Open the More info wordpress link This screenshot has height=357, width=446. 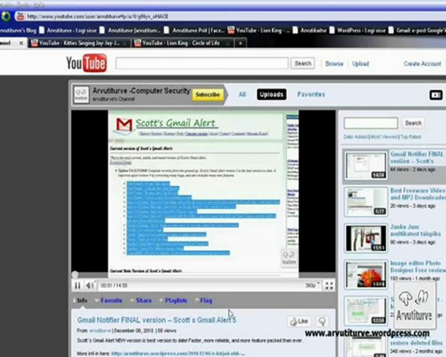pyautogui.click(x=178, y=354)
